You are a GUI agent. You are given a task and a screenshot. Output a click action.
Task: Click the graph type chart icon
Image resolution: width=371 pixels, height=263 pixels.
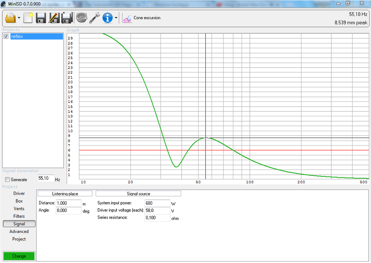point(127,18)
